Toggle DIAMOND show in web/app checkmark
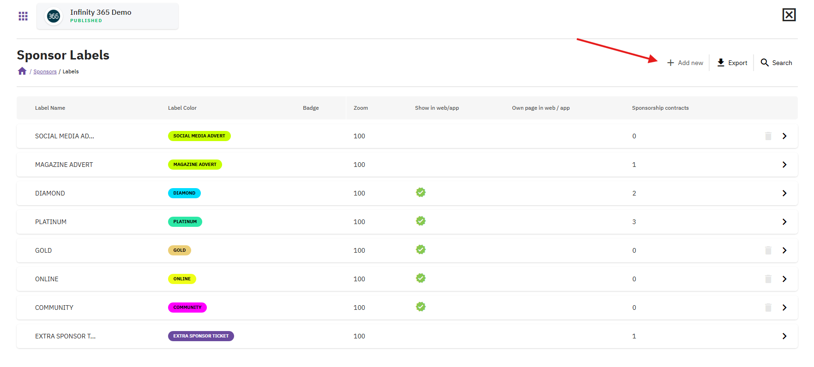The width and height of the screenshot is (814, 367). 421,192
